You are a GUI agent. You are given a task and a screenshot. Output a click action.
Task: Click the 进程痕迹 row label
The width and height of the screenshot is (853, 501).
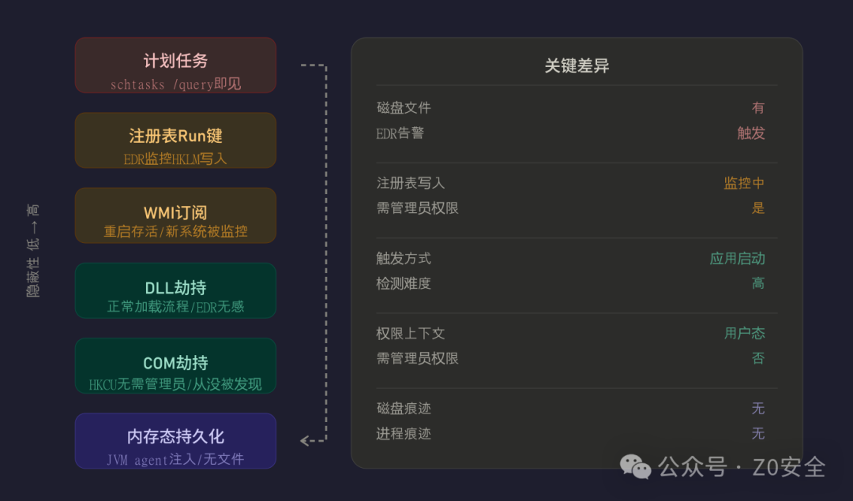click(x=404, y=434)
